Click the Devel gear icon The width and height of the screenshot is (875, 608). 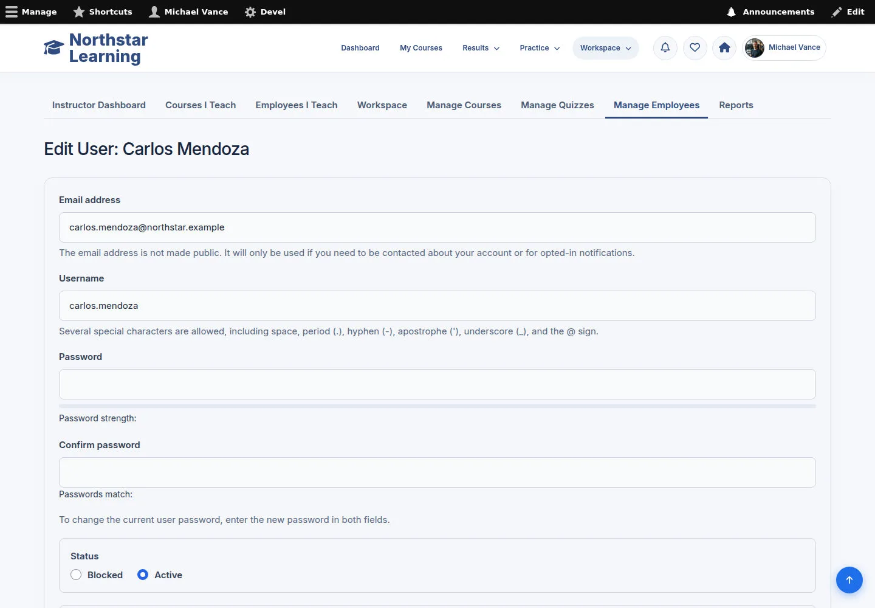250,12
